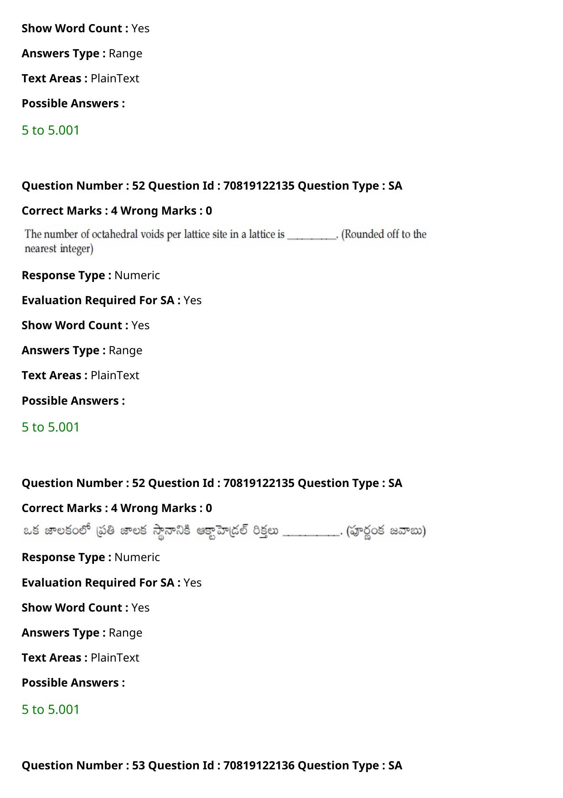The height and width of the screenshot is (798, 563).
Task: Click the first green answer 5 to 5.001
Action: (x=50, y=130)
